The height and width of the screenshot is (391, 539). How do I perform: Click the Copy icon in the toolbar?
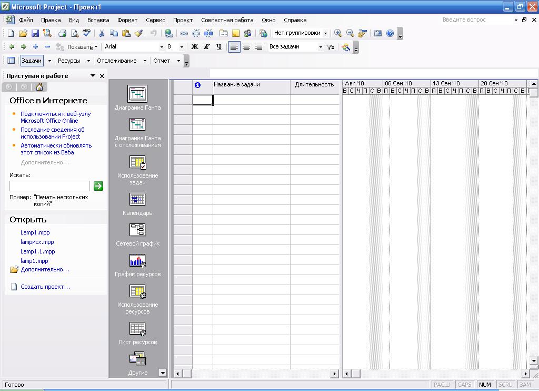tap(114, 33)
